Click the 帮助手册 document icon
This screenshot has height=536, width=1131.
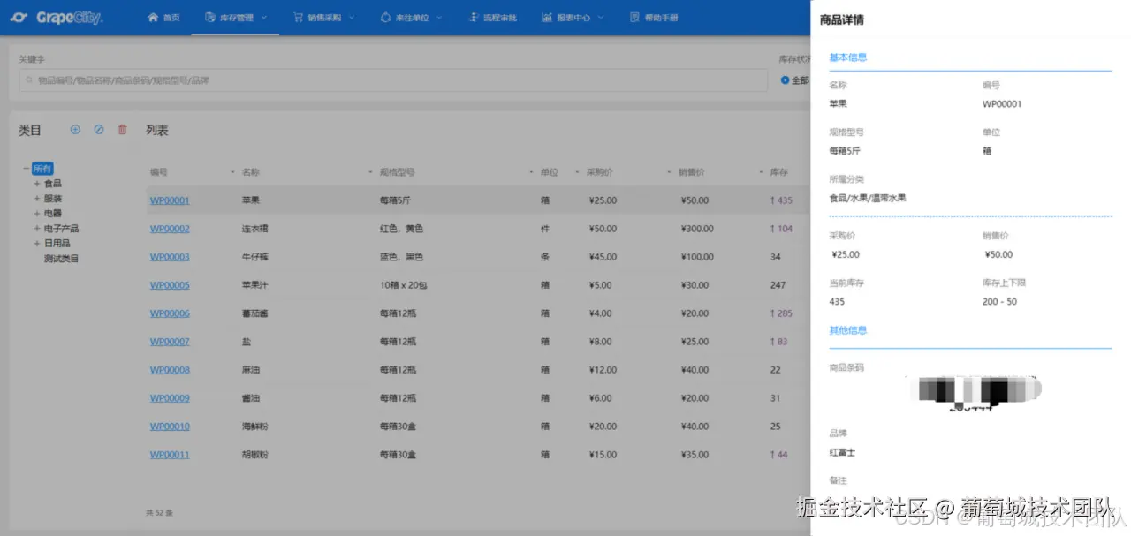click(634, 18)
